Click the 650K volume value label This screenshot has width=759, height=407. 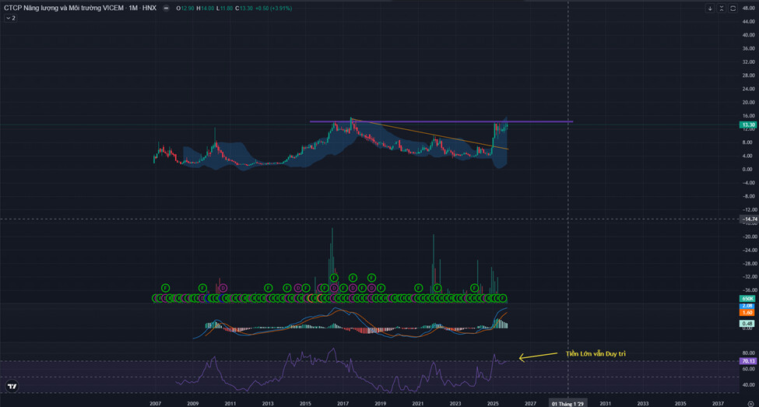coord(747,299)
